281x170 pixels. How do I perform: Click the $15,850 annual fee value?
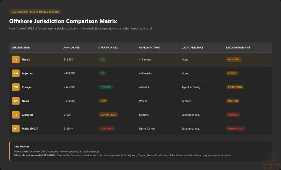point(68,59)
